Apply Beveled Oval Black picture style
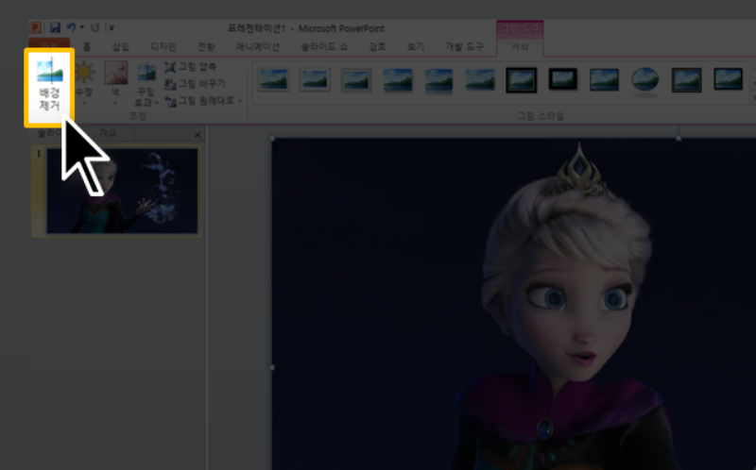Image resolution: width=756 pixels, height=470 pixels. pyautogui.click(x=645, y=80)
